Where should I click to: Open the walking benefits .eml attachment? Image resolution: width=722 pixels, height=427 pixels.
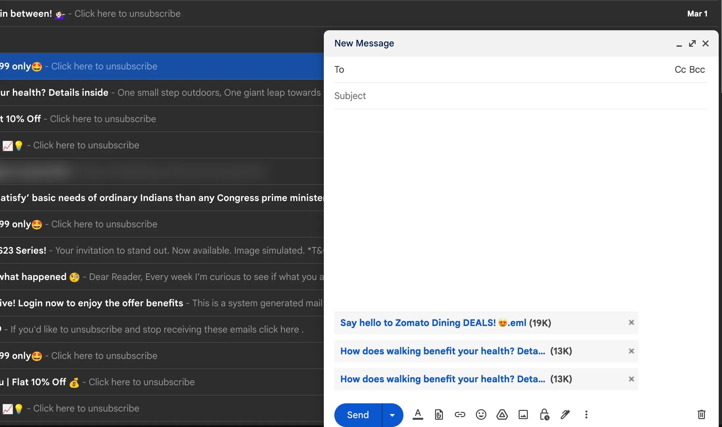442,351
